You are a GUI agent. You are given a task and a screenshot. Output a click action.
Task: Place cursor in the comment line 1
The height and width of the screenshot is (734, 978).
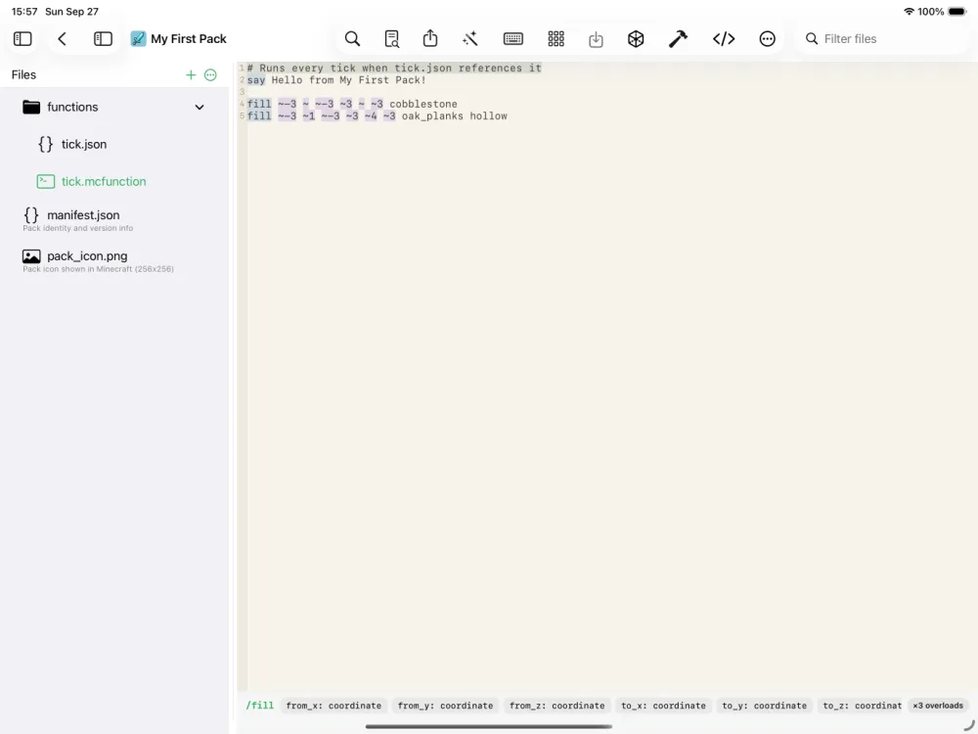tap(394, 69)
